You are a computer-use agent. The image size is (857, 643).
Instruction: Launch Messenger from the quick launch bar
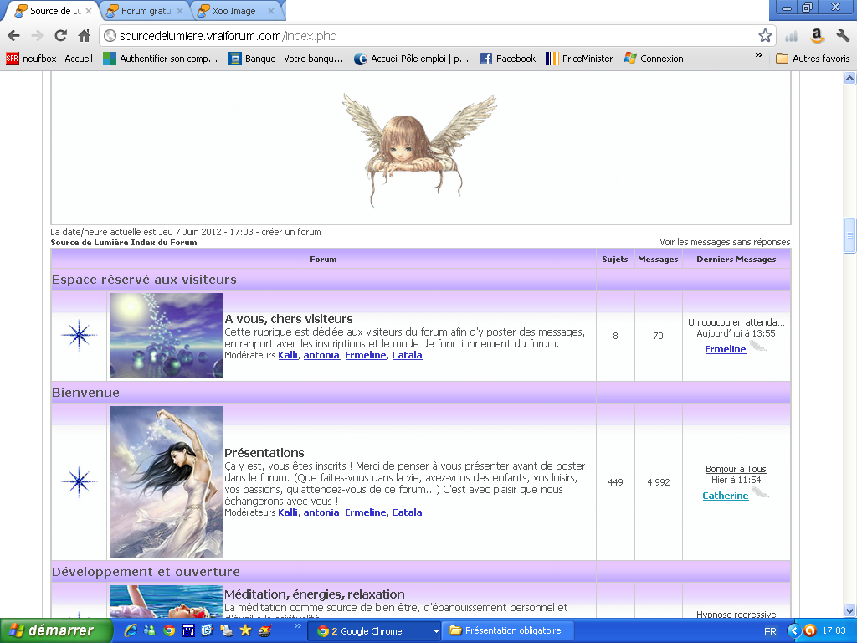[x=149, y=630]
